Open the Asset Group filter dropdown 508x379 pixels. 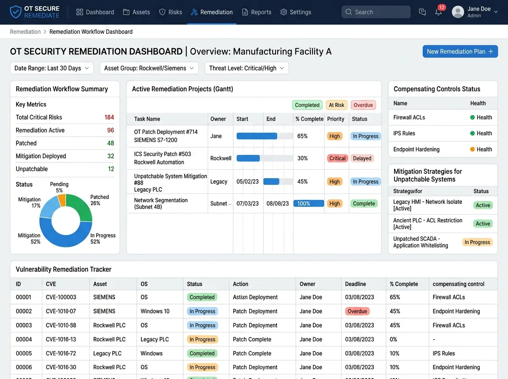point(149,68)
